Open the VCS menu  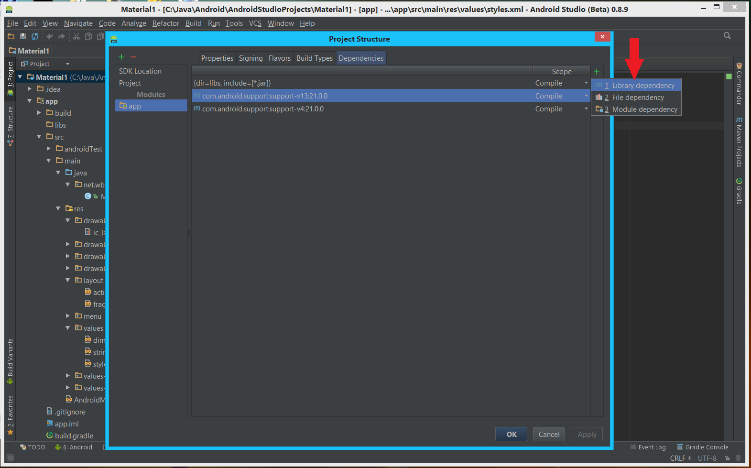(x=255, y=23)
